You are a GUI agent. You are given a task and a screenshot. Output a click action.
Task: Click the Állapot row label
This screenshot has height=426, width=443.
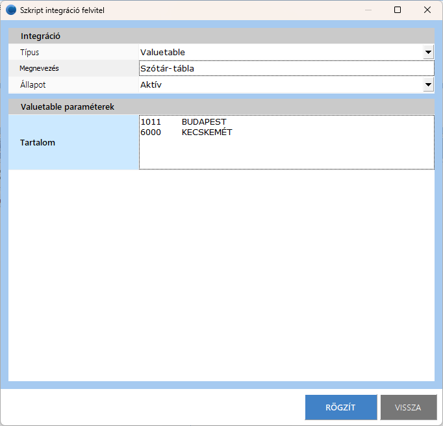coord(33,84)
